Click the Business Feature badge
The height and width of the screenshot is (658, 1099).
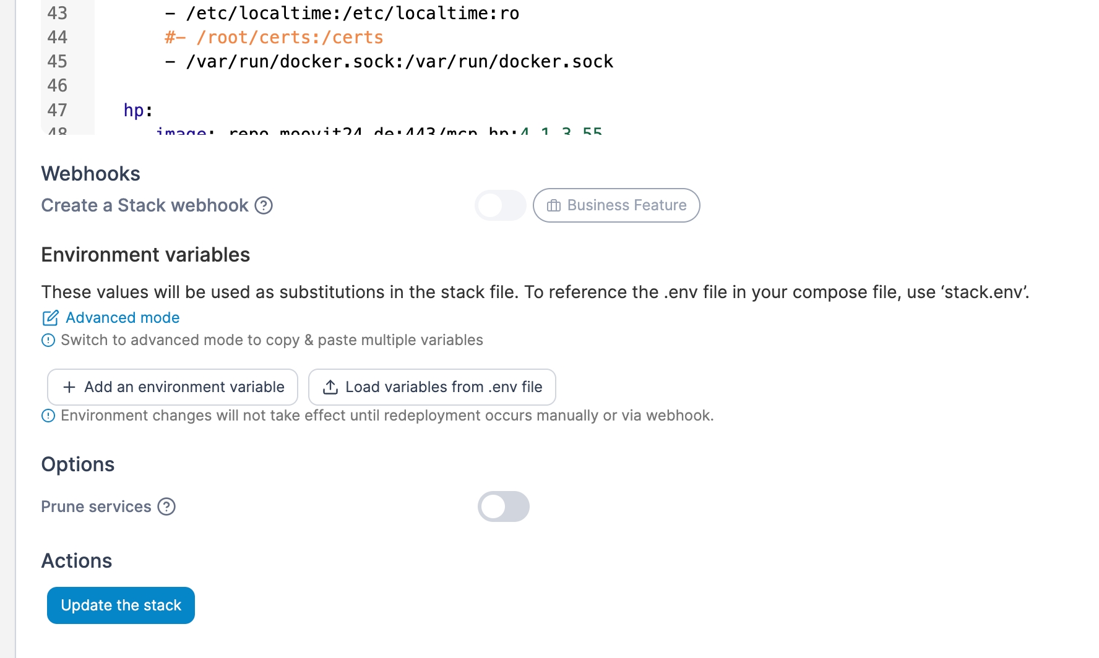(616, 205)
